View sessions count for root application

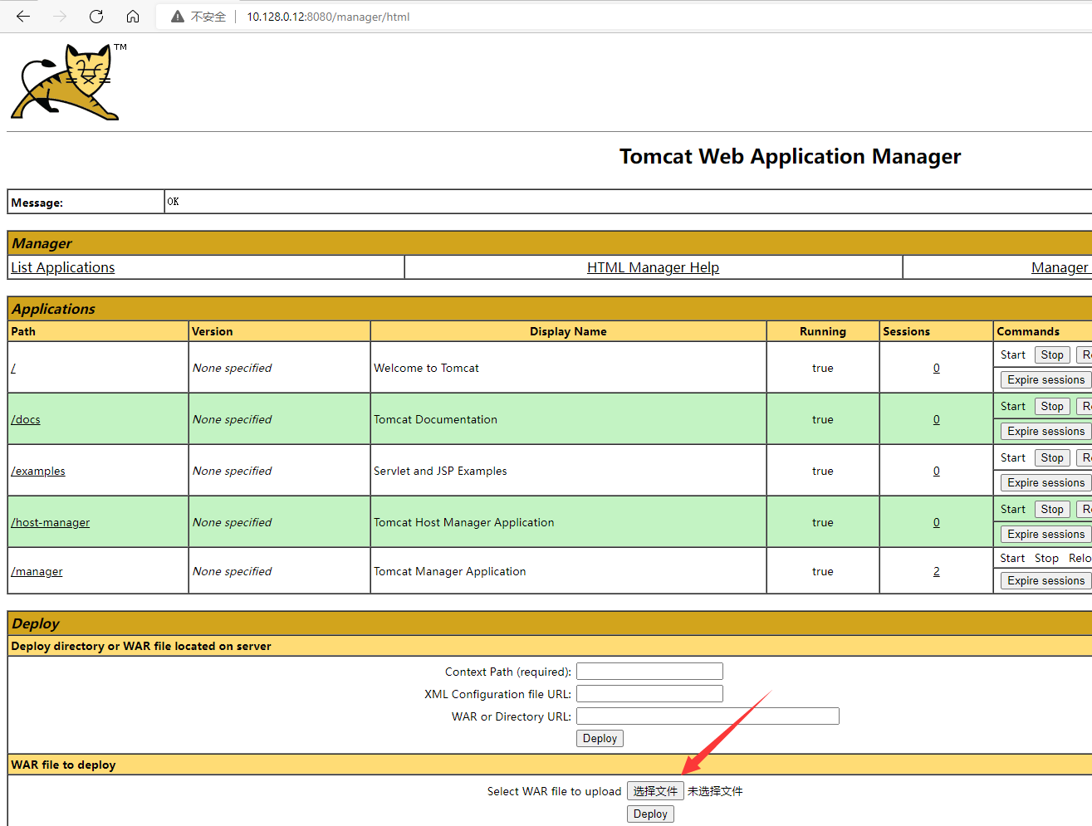pos(937,368)
